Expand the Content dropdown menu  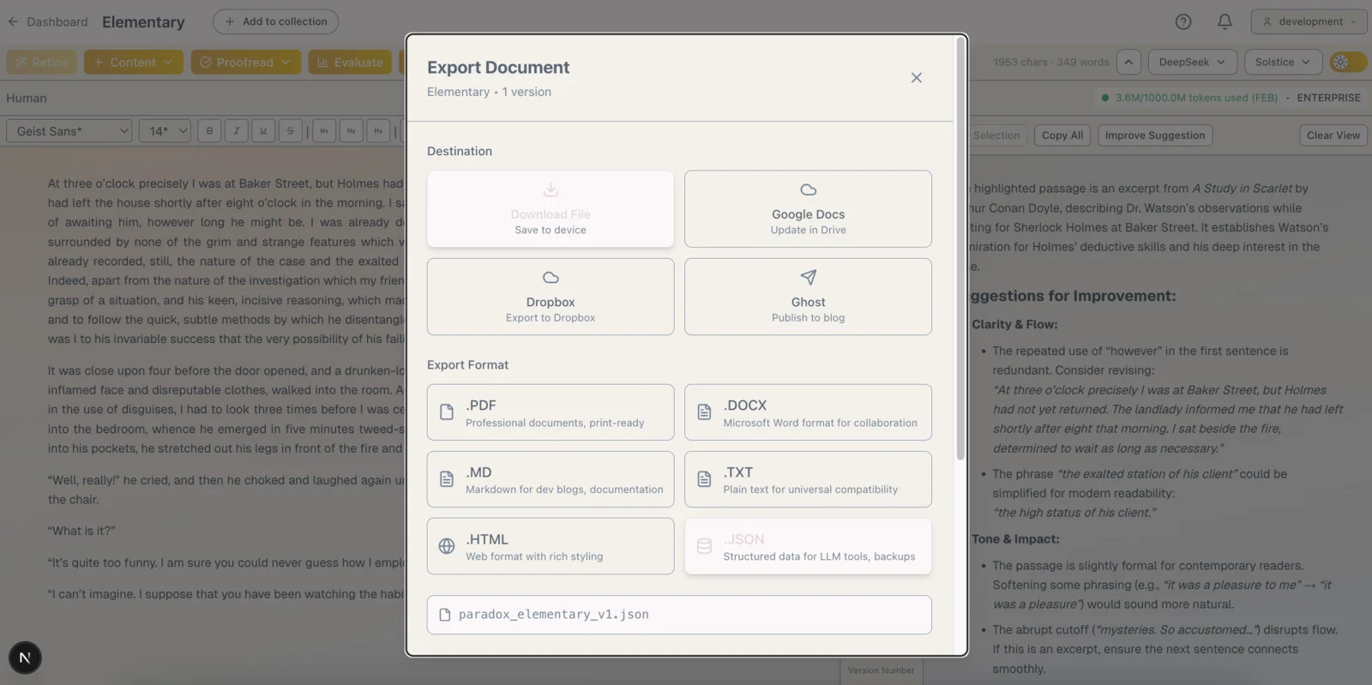point(133,62)
